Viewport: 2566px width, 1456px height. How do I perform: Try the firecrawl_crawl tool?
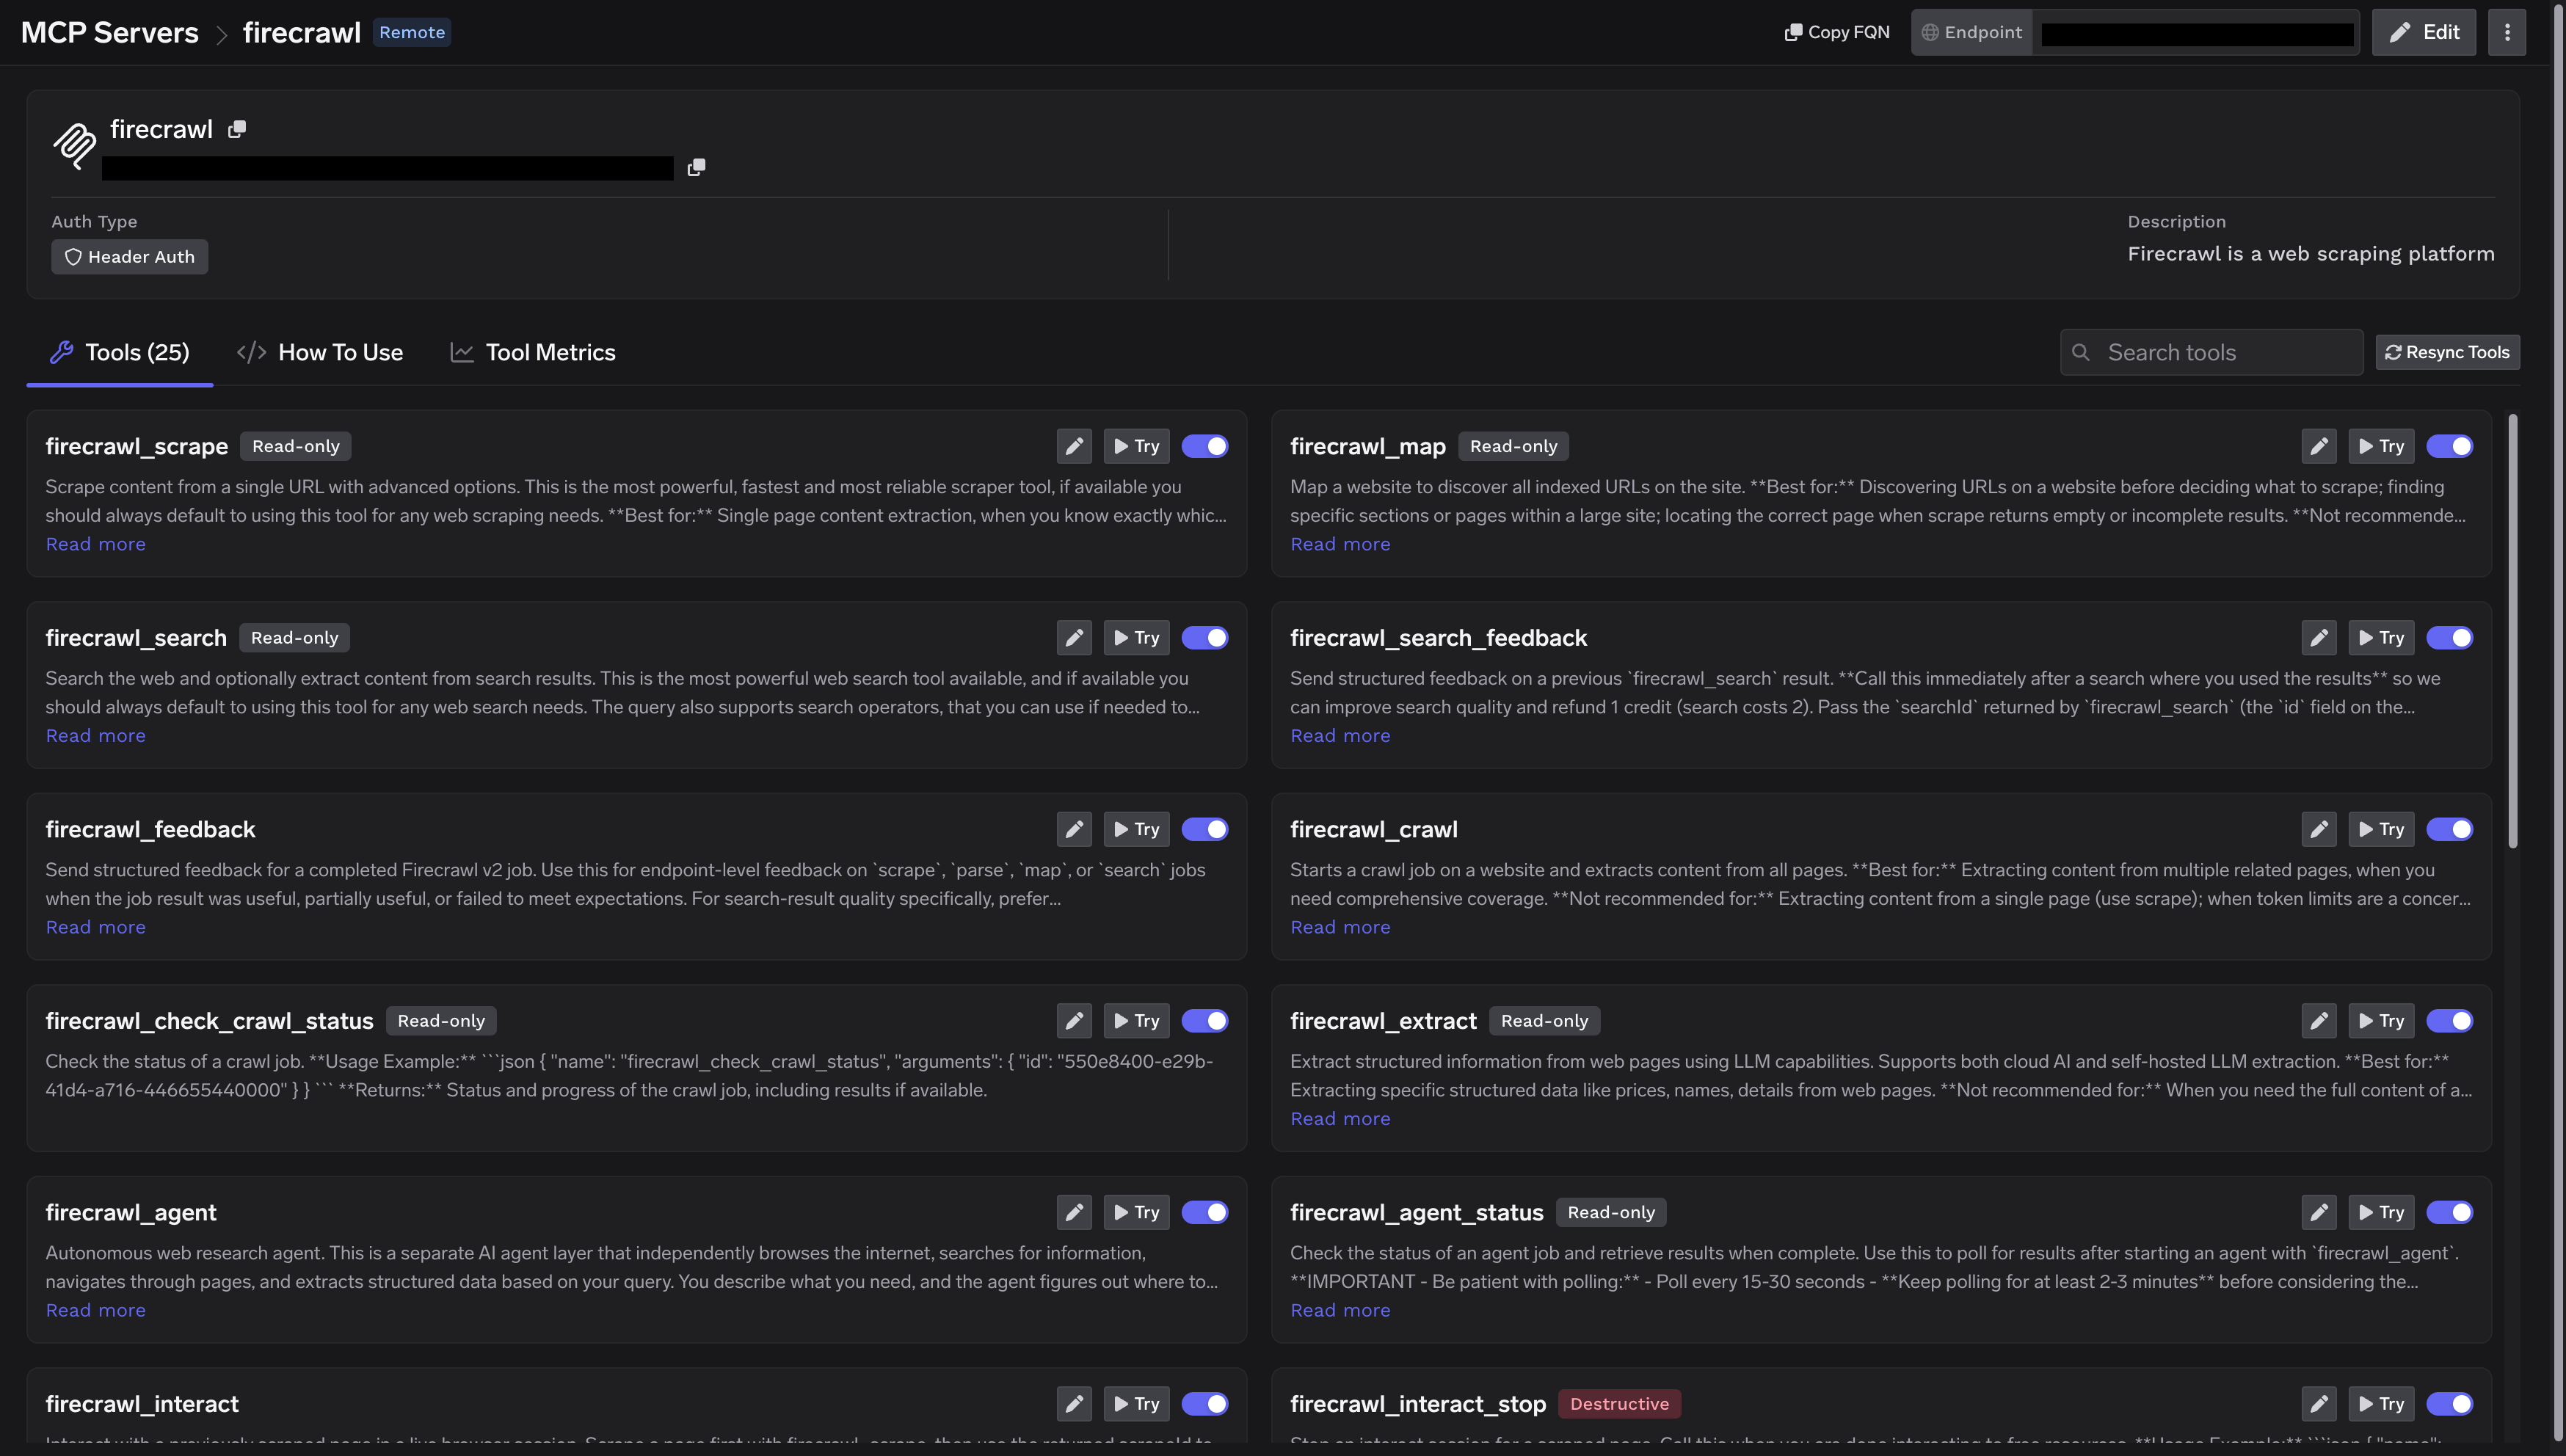pos(2381,829)
